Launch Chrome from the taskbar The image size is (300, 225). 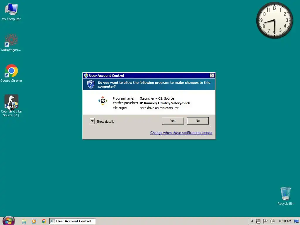(x=44, y=221)
